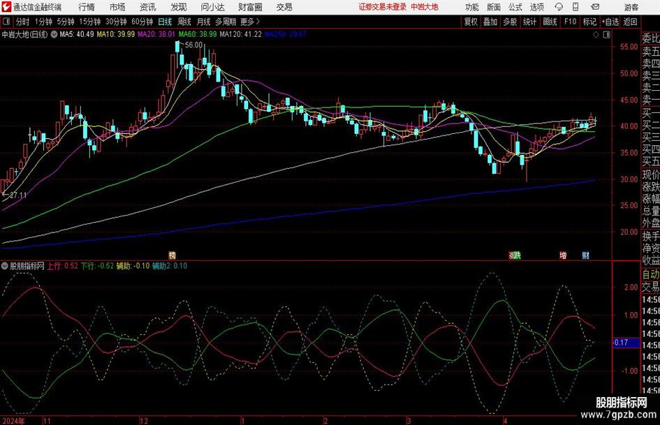Click the 2024年 date axis label
This screenshot has width=660, height=425.
13,421
